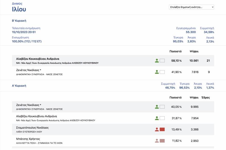Viewport: 226px width, 150px height.
Task: Click the 'Έδρες' column header
Action: [x=205, y=98]
